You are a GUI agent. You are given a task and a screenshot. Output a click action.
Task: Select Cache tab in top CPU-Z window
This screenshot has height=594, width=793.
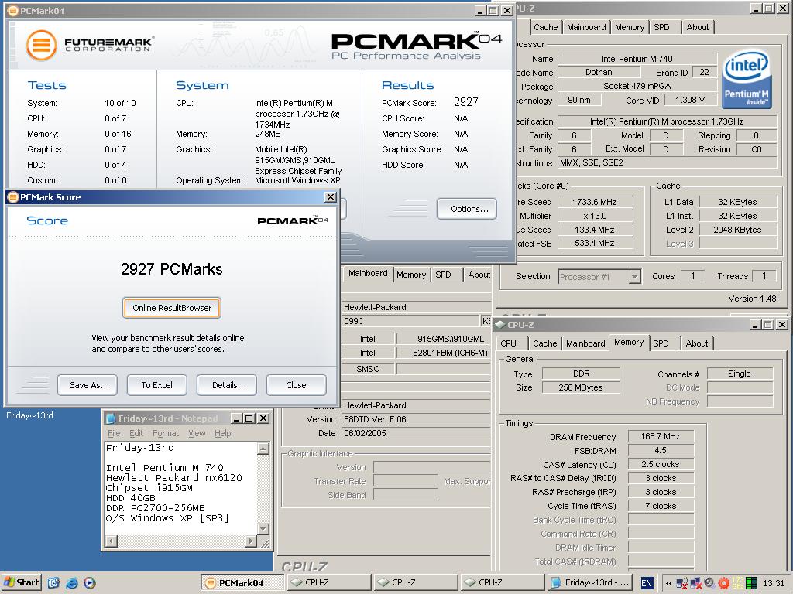[x=545, y=27]
